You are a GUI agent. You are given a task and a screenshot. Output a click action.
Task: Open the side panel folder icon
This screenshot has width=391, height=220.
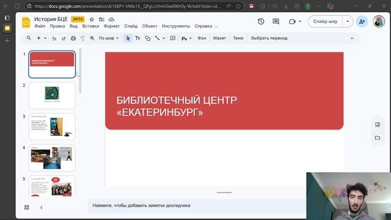pos(378,137)
